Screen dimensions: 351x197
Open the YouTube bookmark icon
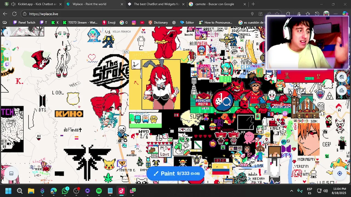142,22
